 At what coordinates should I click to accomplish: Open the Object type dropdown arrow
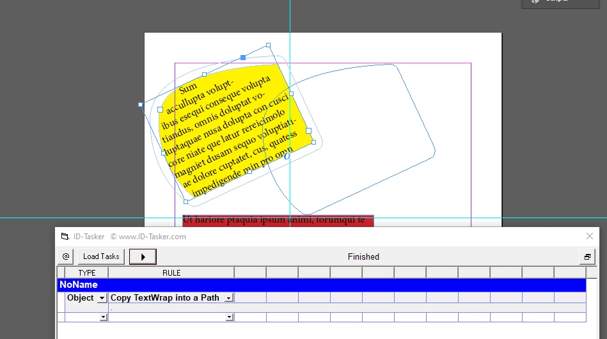pos(102,298)
